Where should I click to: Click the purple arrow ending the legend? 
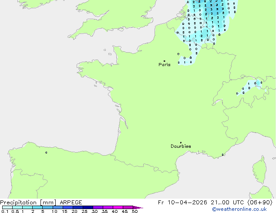coord(138,207)
